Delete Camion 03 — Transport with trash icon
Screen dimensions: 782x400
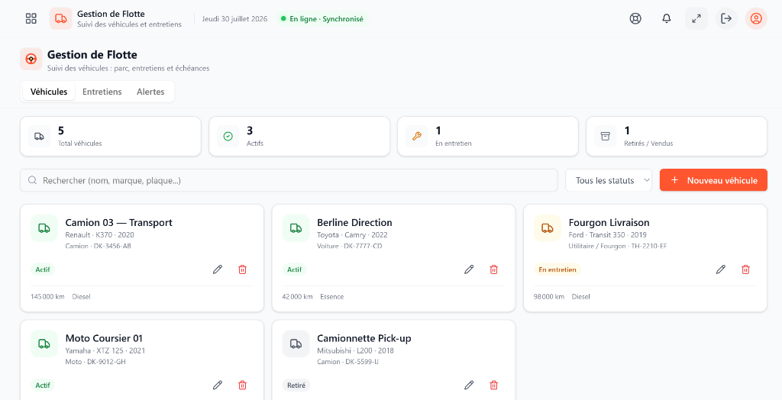[242, 269]
